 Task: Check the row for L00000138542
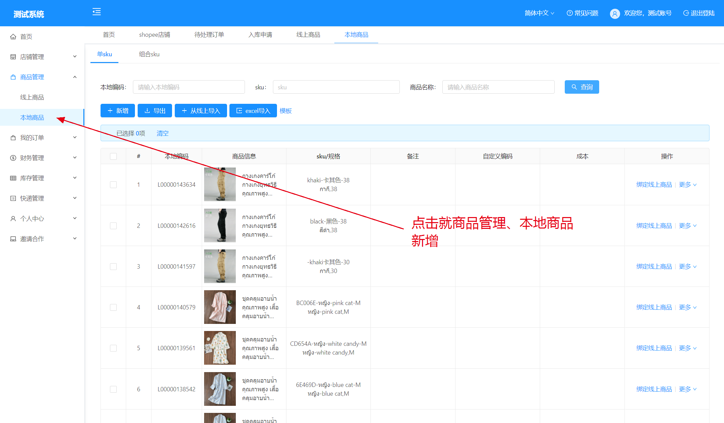[113, 389]
